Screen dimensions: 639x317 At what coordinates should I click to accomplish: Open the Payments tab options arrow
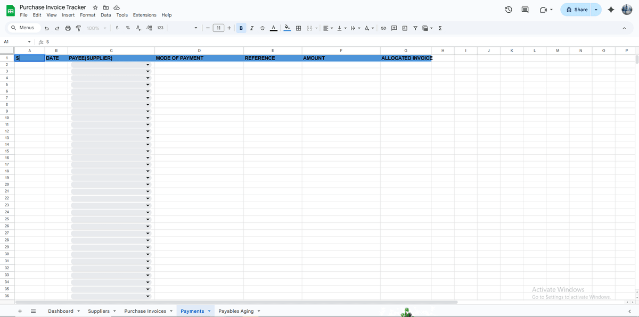209,311
